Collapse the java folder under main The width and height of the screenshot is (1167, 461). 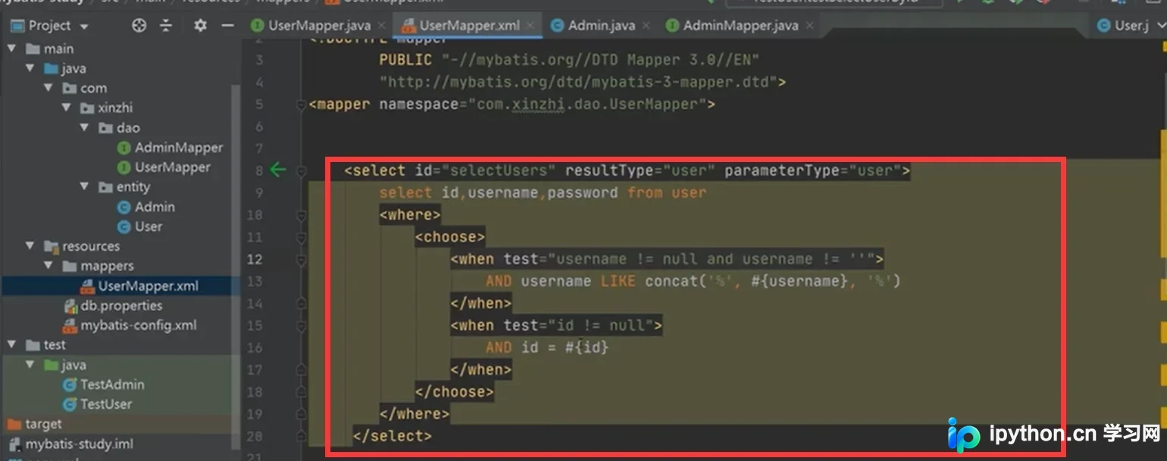point(30,68)
